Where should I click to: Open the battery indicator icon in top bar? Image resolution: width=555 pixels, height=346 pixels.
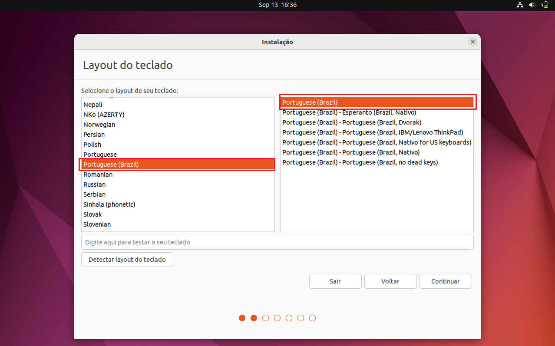pyautogui.click(x=545, y=5)
